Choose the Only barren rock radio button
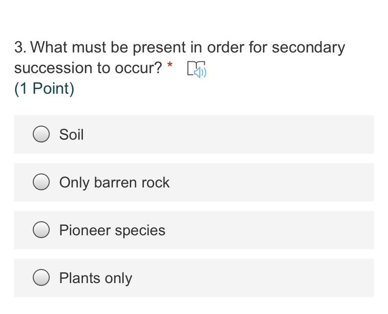388x314 pixels. (41, 182)
